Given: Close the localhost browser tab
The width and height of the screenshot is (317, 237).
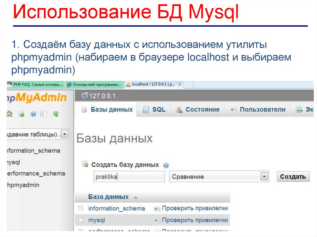Looking at the screenshot, I should 180,84.
